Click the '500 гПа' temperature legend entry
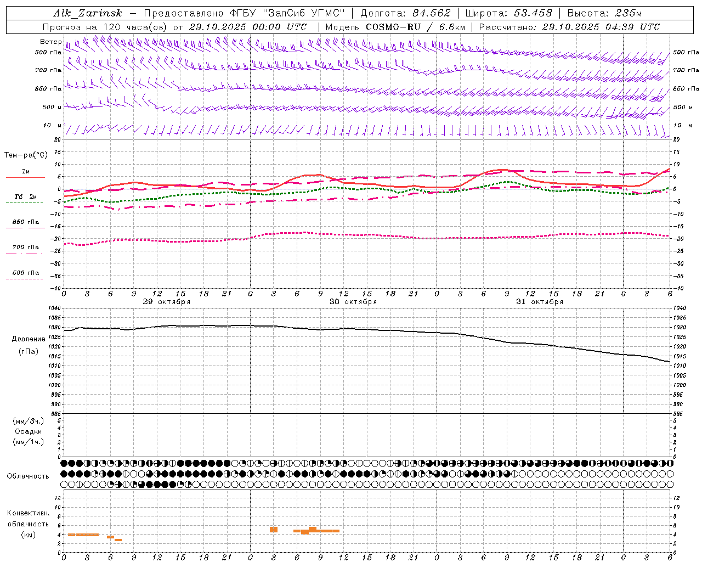702x562 pixels. tap(25, 273)
